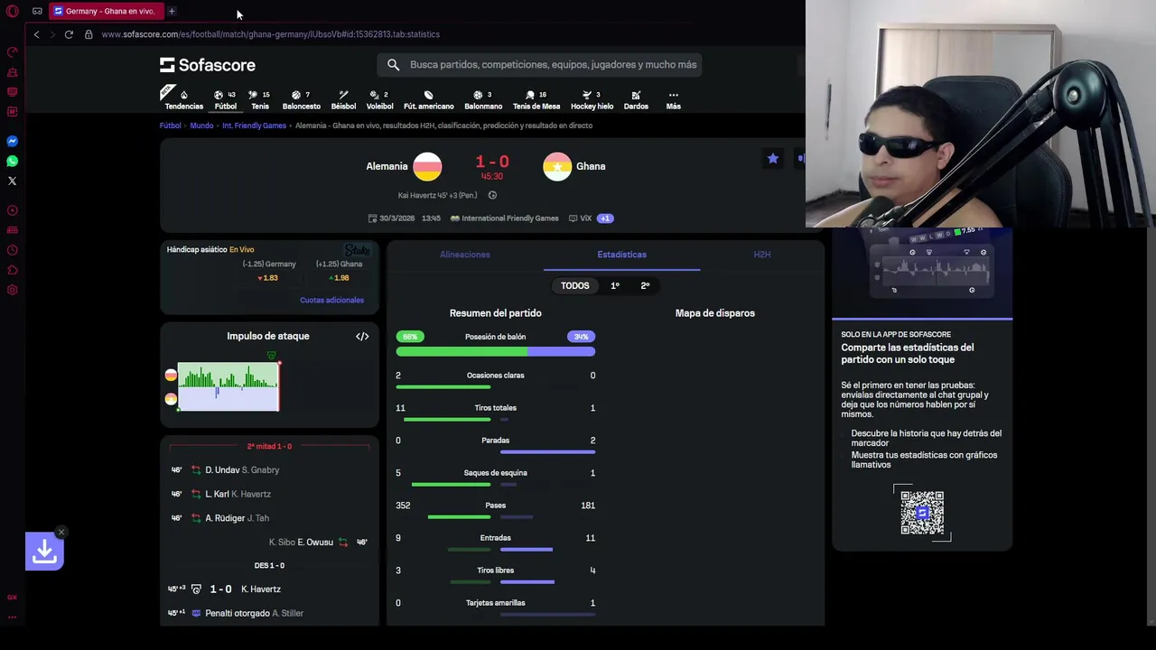Open the Fút. americano category
The image size is (1156, 650).
pos(428,99)
